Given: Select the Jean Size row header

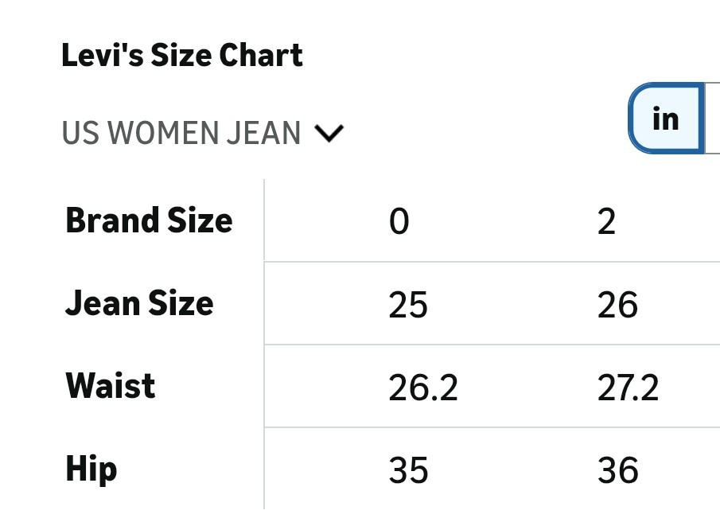Looking at the screenshot, I should (139, 303).
